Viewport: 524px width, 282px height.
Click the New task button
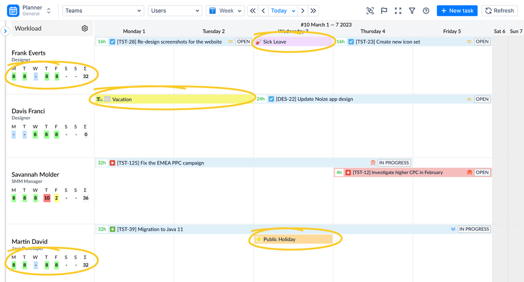coord(457,10)
